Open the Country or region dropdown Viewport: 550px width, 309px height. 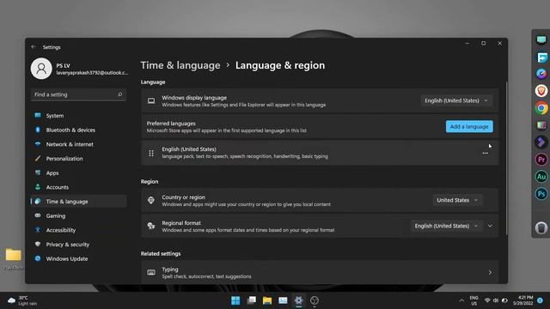tap(457, 200)
